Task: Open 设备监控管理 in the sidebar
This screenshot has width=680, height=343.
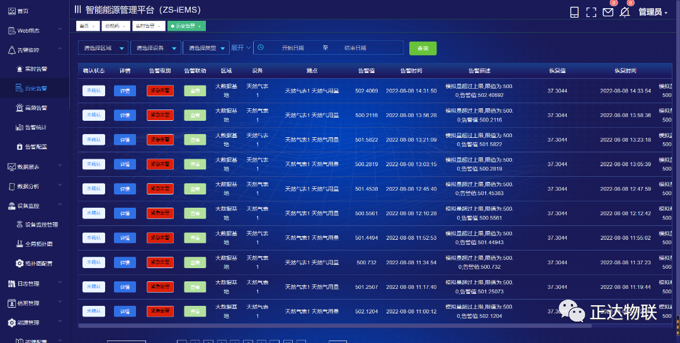Action: 37,225
